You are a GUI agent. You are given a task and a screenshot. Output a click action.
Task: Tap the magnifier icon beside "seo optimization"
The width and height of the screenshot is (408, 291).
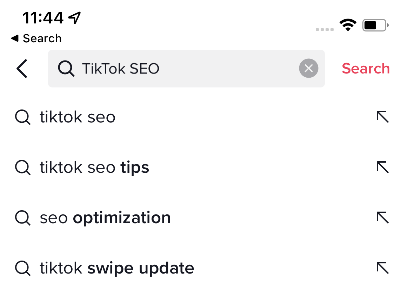(x=22, y=218)
